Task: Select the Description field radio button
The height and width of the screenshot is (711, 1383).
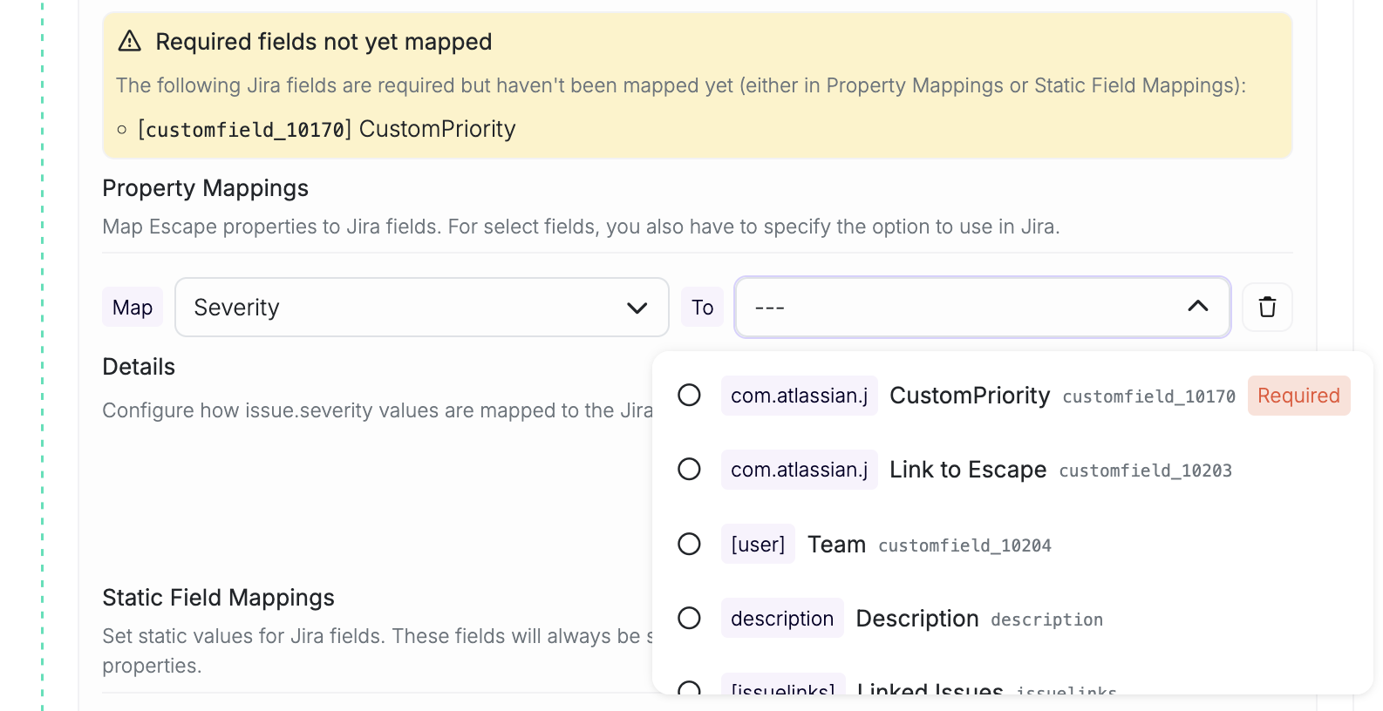Action: [689, 618]
